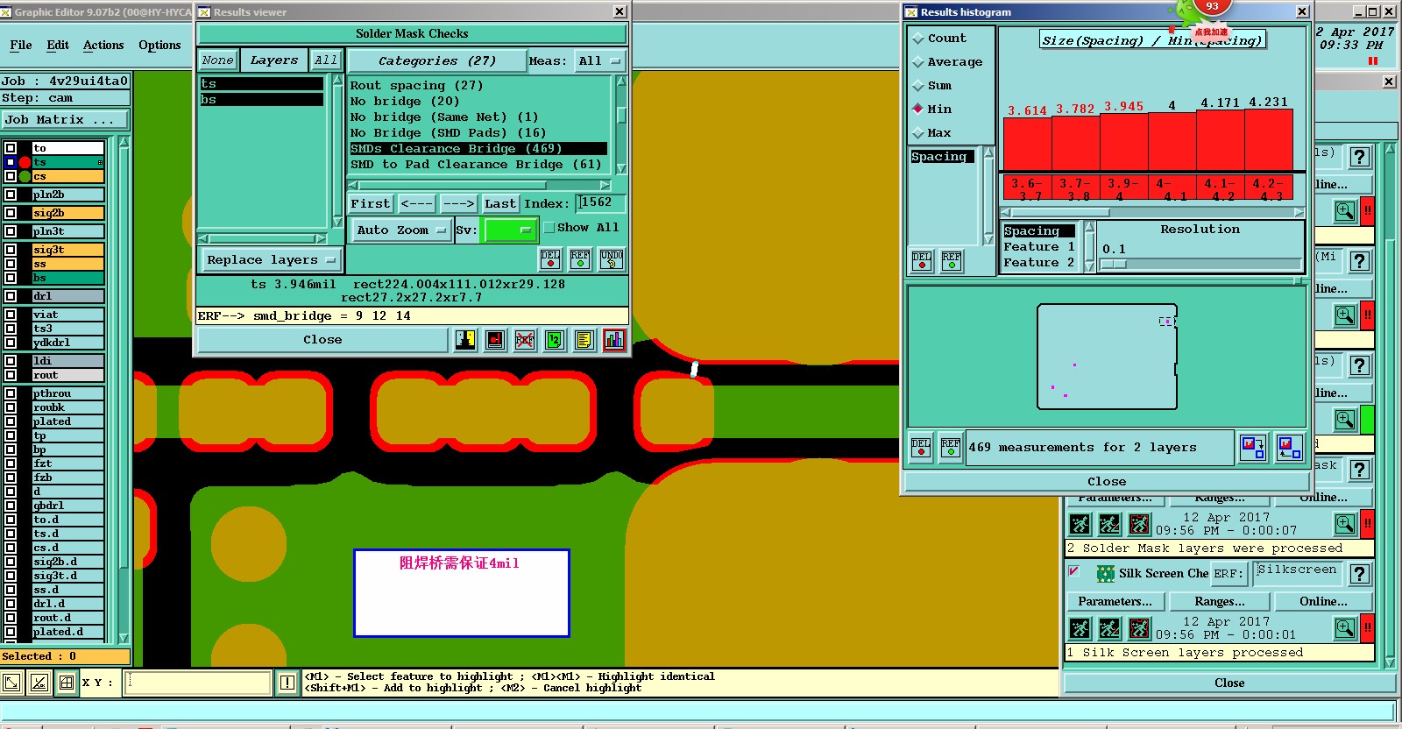Click the crossed-out REF icon
Screen dimensions: 1402x729
524,340
